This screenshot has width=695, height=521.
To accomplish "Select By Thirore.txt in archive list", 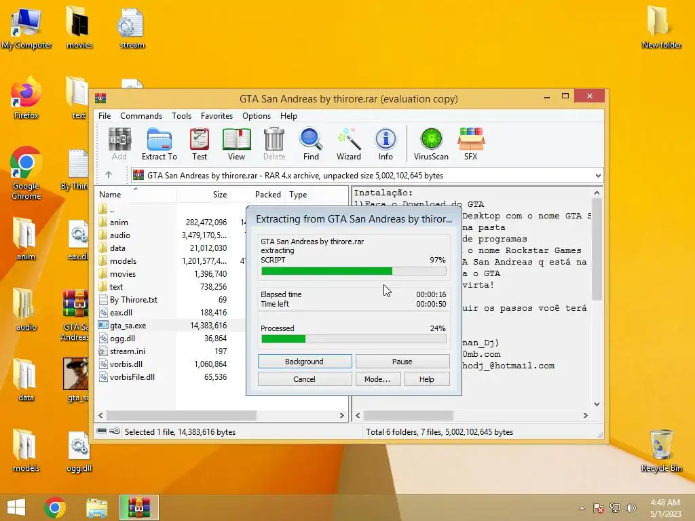I will point(134,299).
